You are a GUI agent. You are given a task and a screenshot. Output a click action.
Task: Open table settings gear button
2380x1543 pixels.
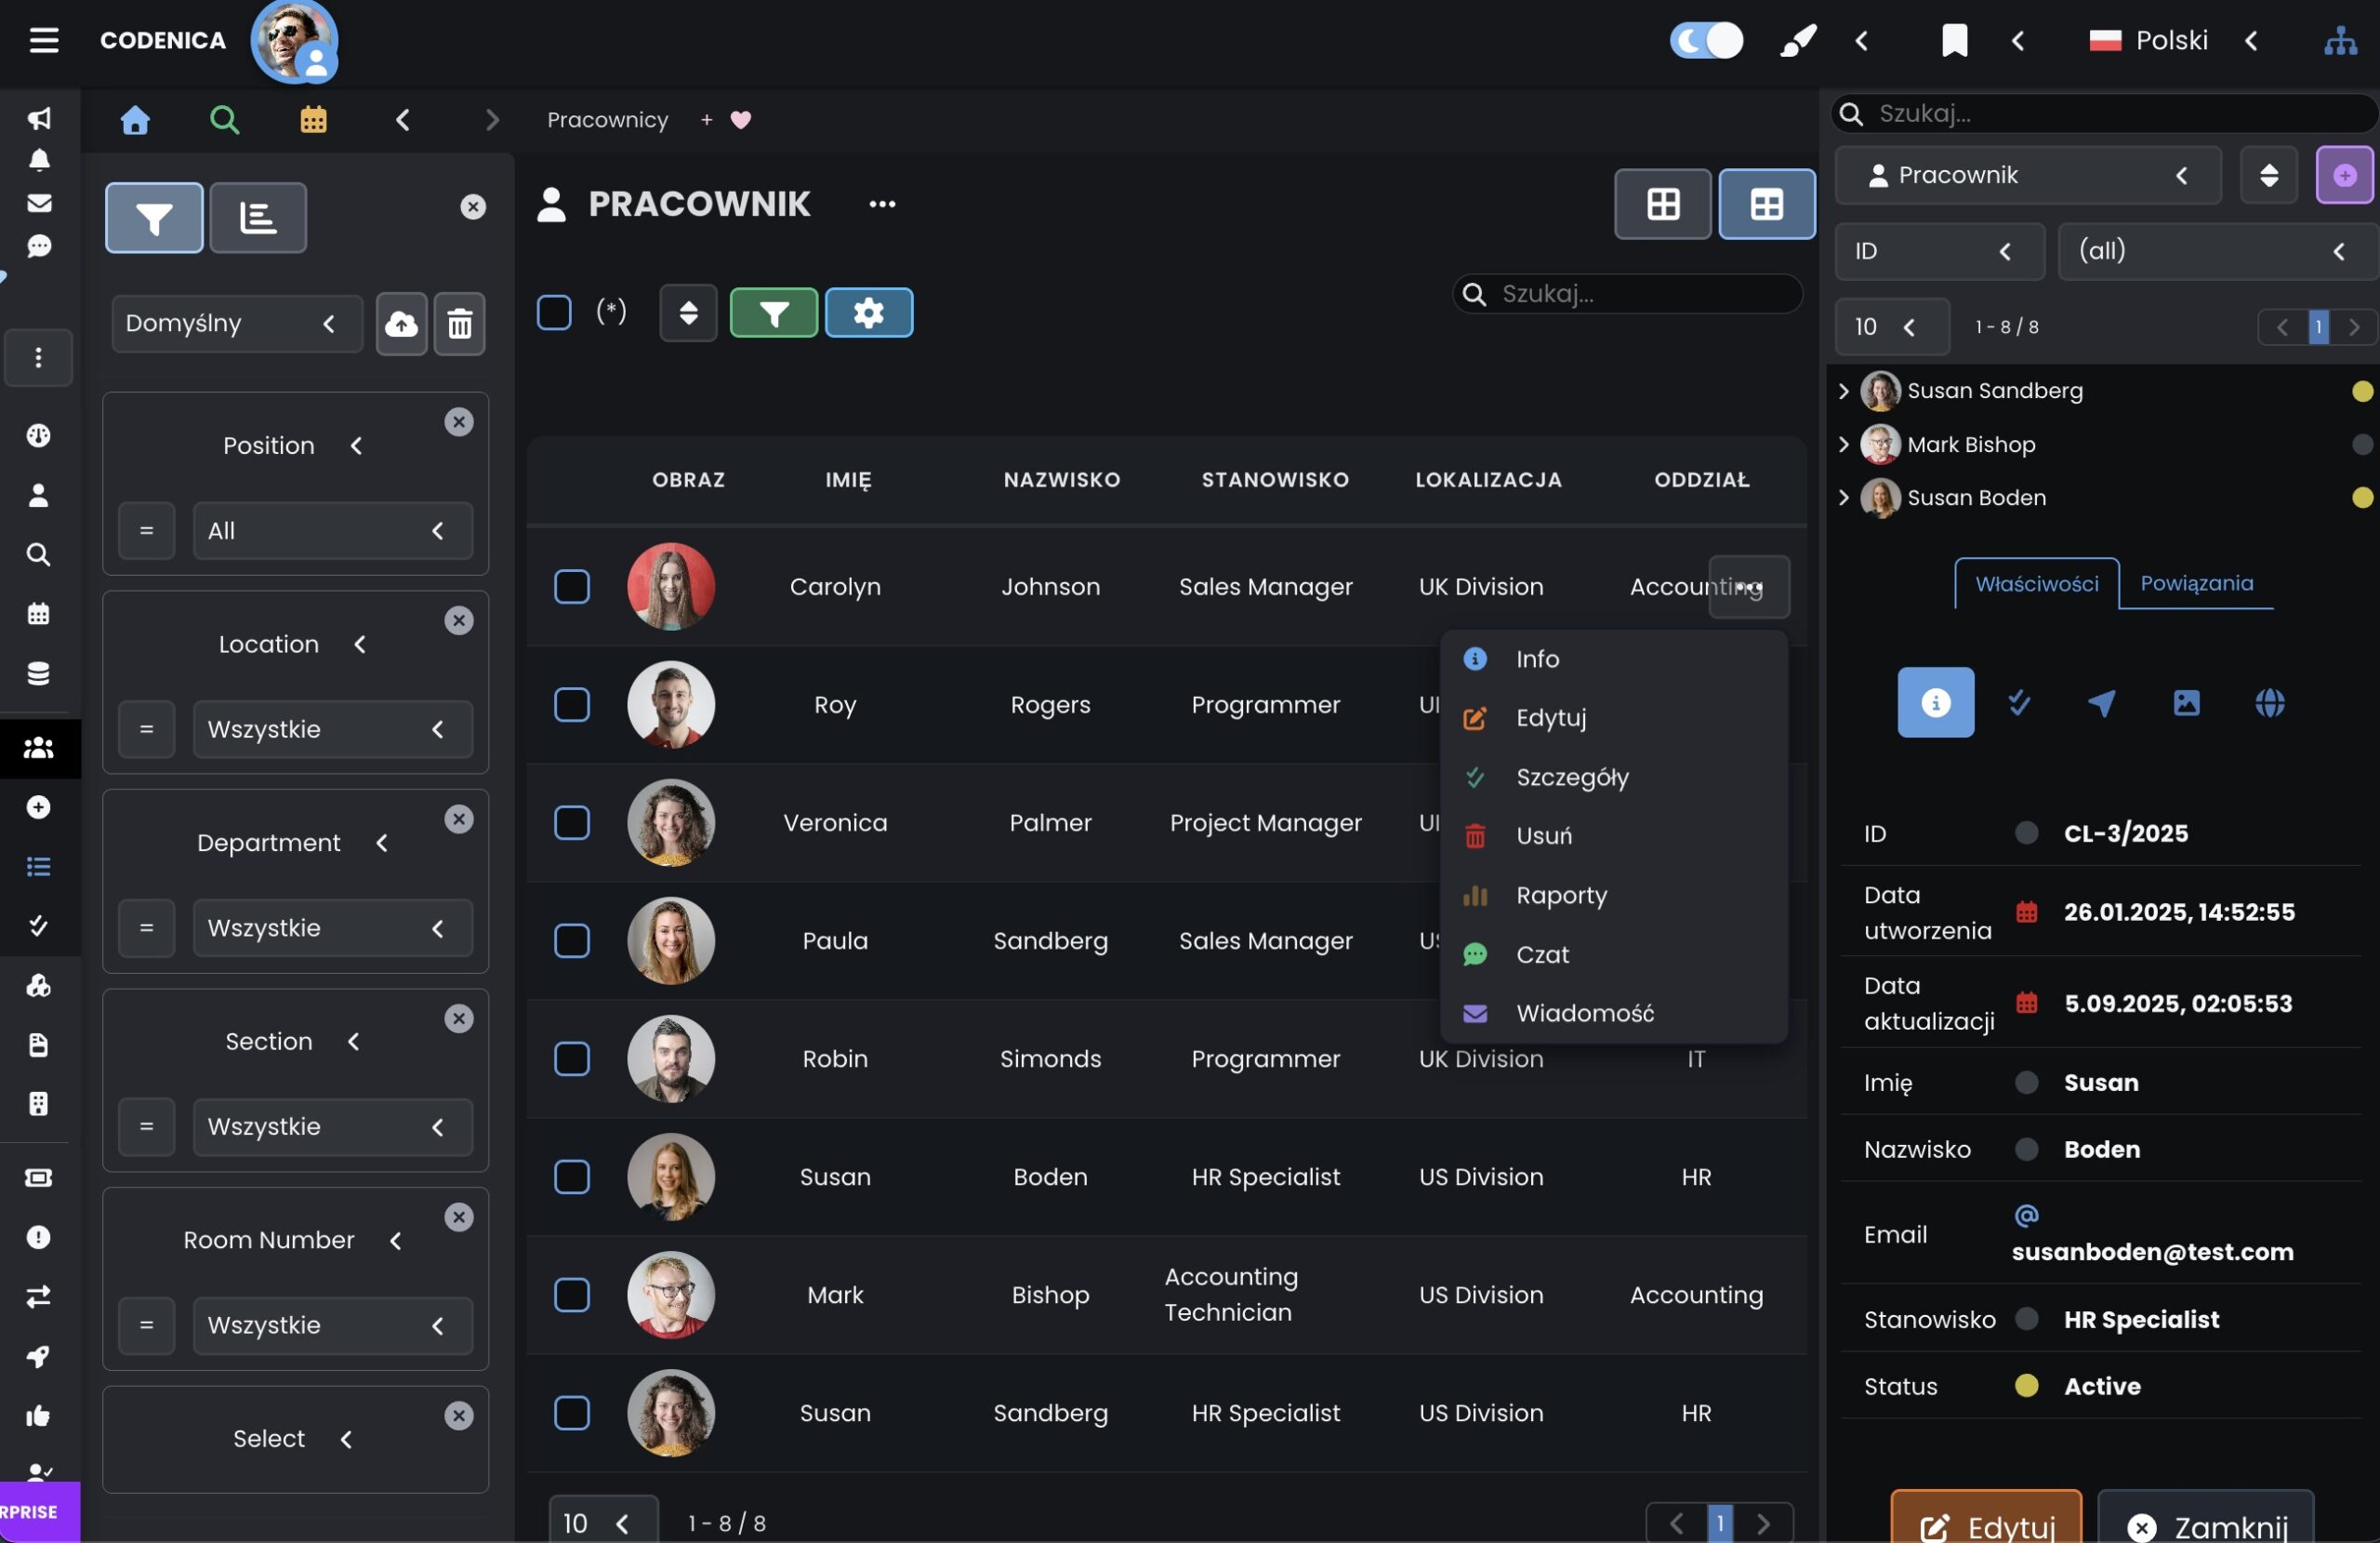[868, 313]
